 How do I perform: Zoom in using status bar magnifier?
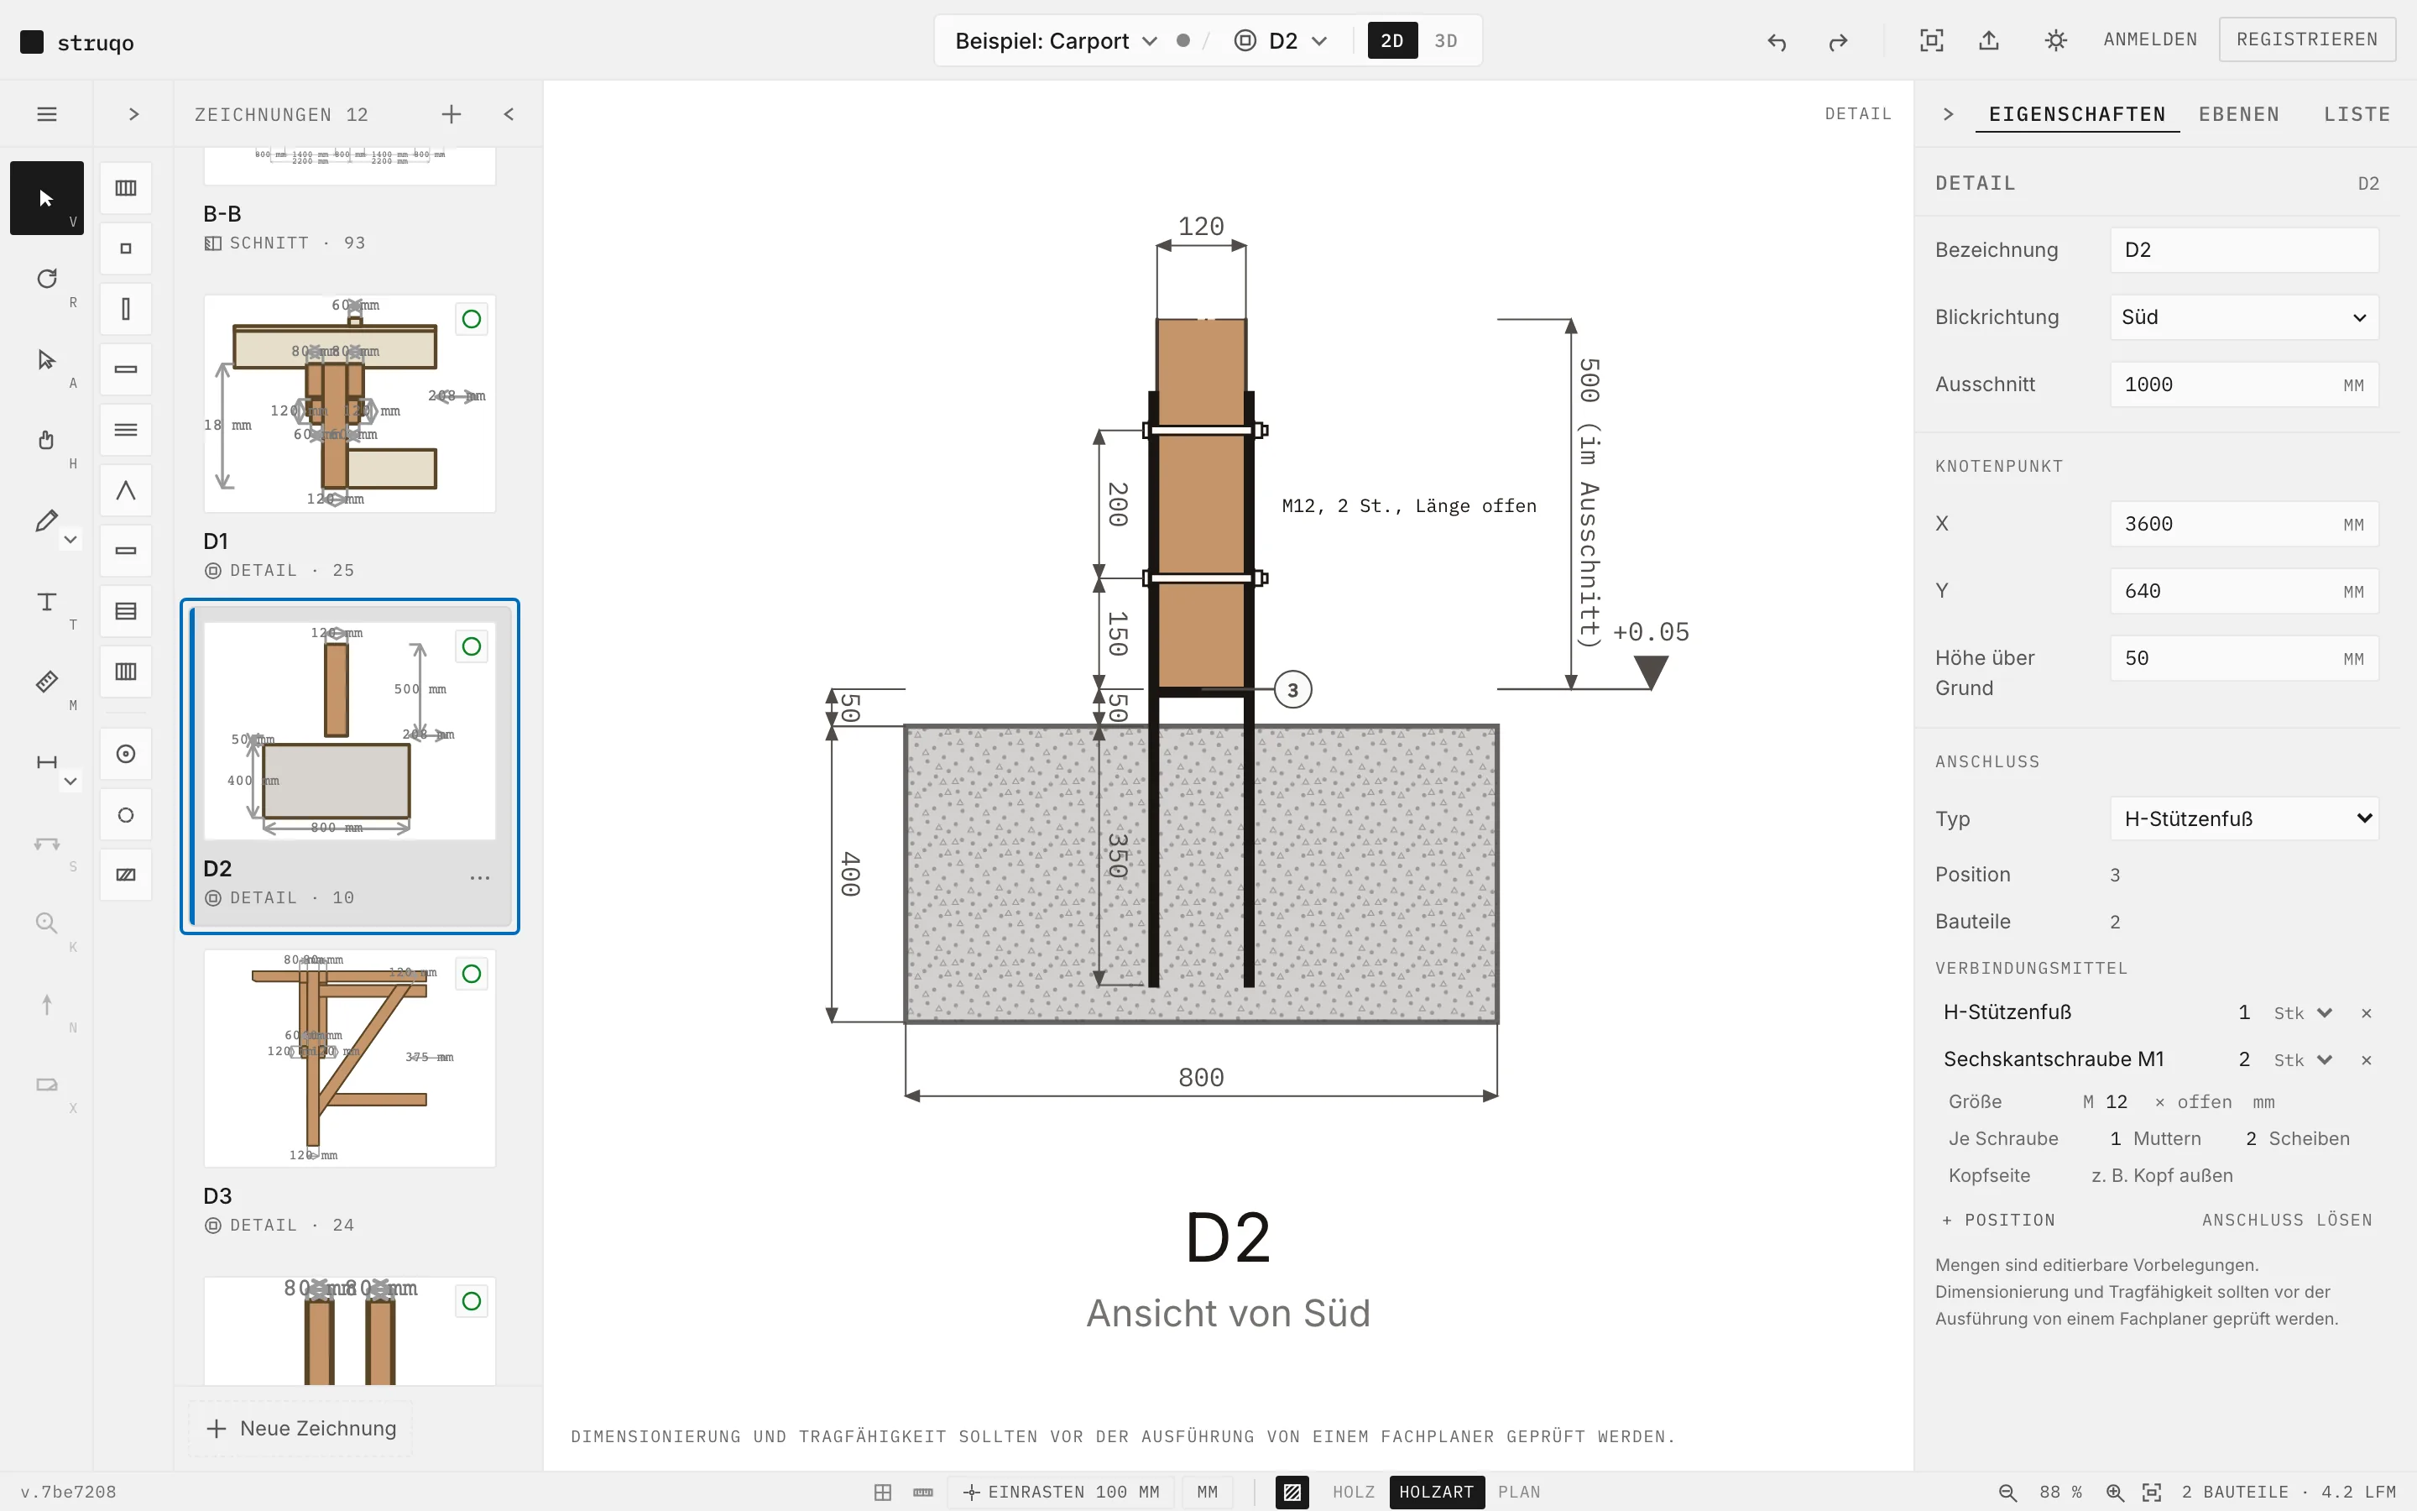tap(2116, 1492)
